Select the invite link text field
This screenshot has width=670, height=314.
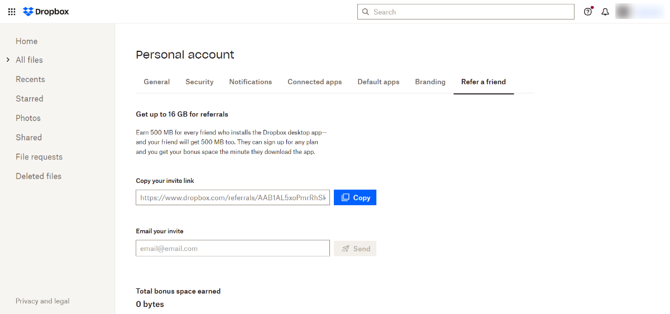click(233, 197)
